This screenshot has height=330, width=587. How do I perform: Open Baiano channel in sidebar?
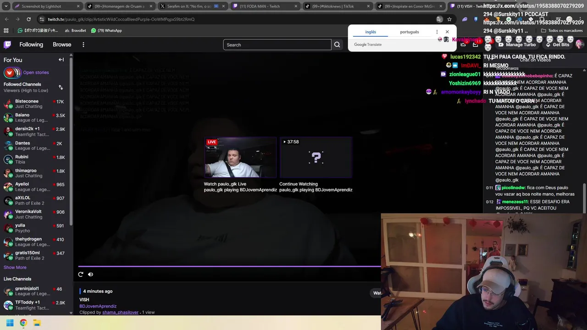pos(35,117)
